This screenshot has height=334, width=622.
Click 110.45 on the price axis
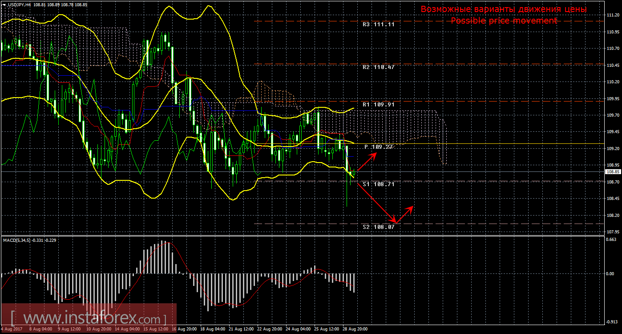[x=613, y=65]
